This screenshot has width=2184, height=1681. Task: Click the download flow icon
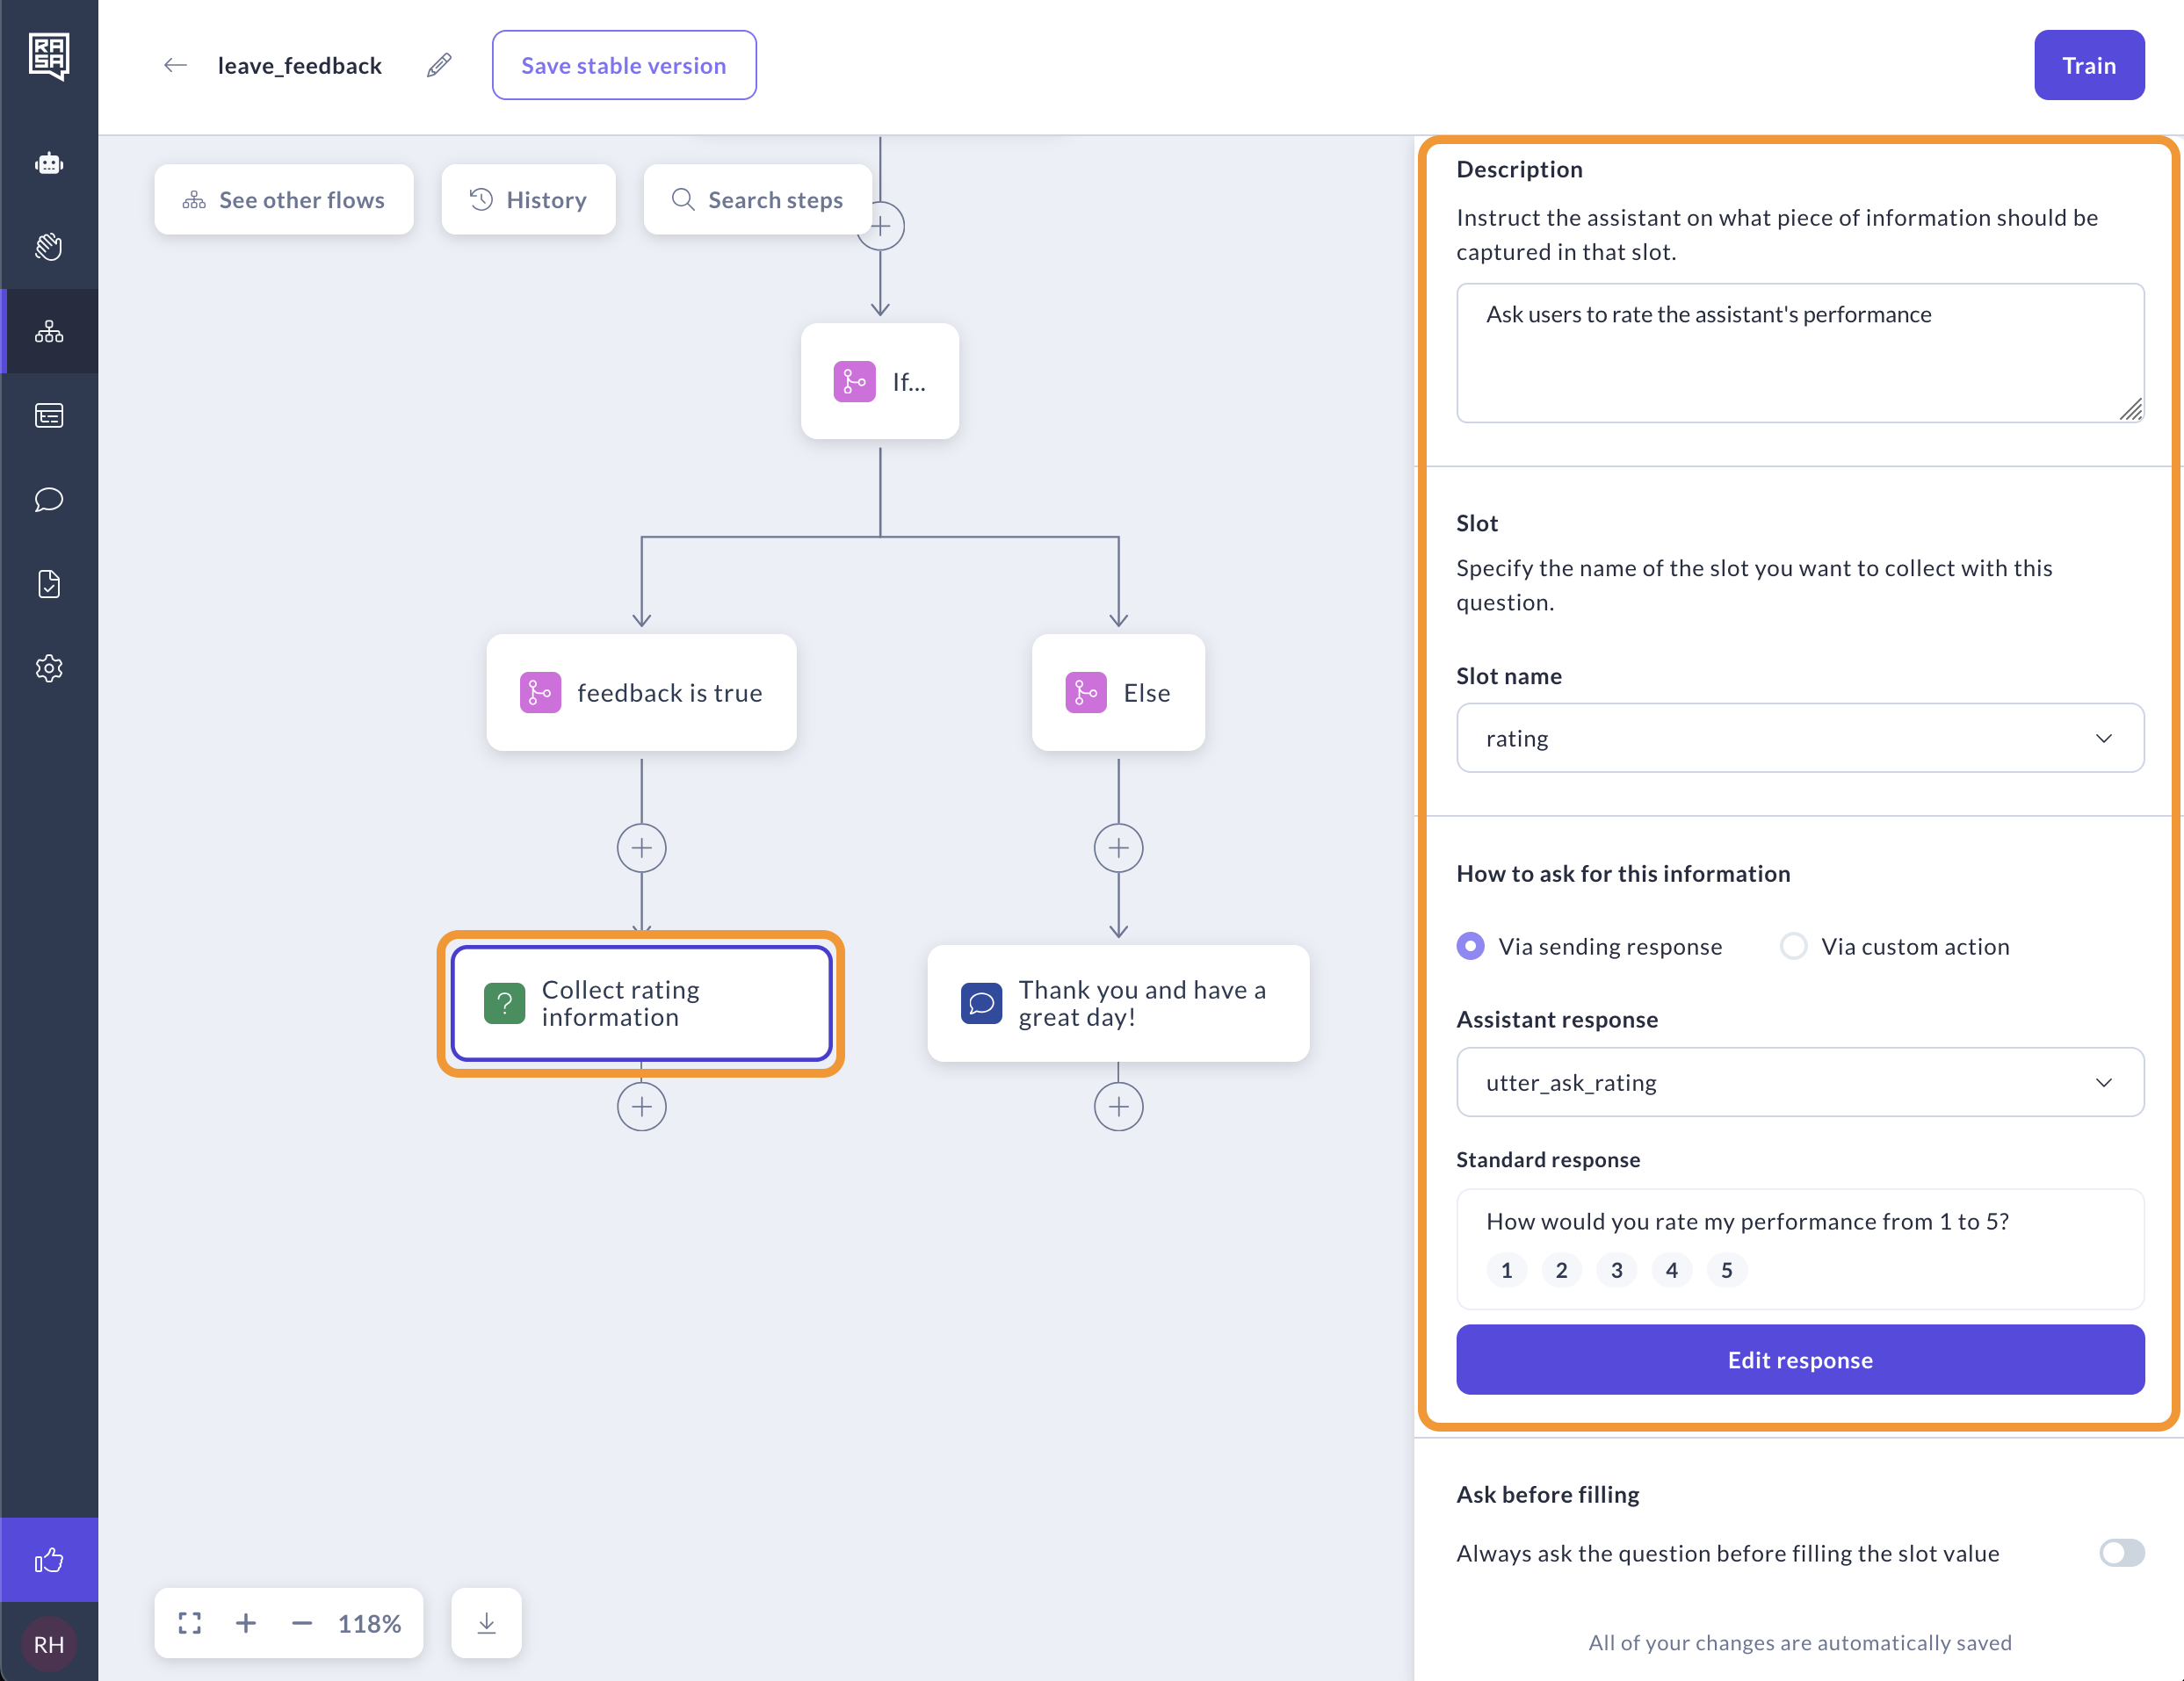[x=486, y=1623]
